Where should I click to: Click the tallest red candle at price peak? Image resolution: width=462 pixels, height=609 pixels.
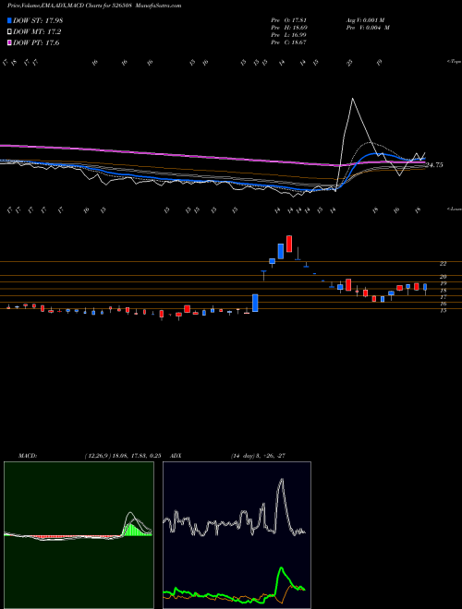tap(289, 244)
